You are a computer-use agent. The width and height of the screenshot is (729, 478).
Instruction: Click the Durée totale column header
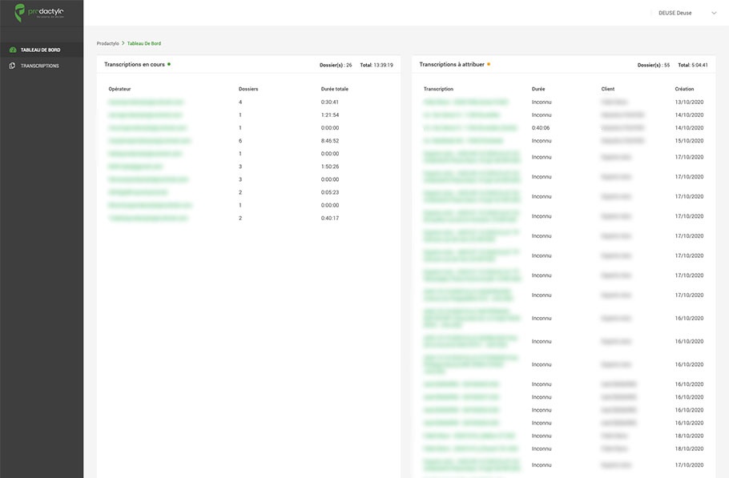pyautogui.click(x=334, y=89)
